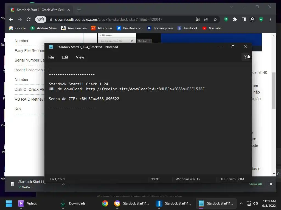Go back with Chrome back arrow

[11, 19]
